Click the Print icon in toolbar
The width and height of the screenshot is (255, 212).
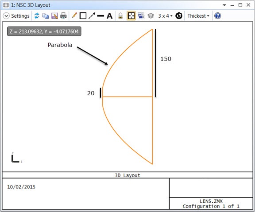coord(63,16)
